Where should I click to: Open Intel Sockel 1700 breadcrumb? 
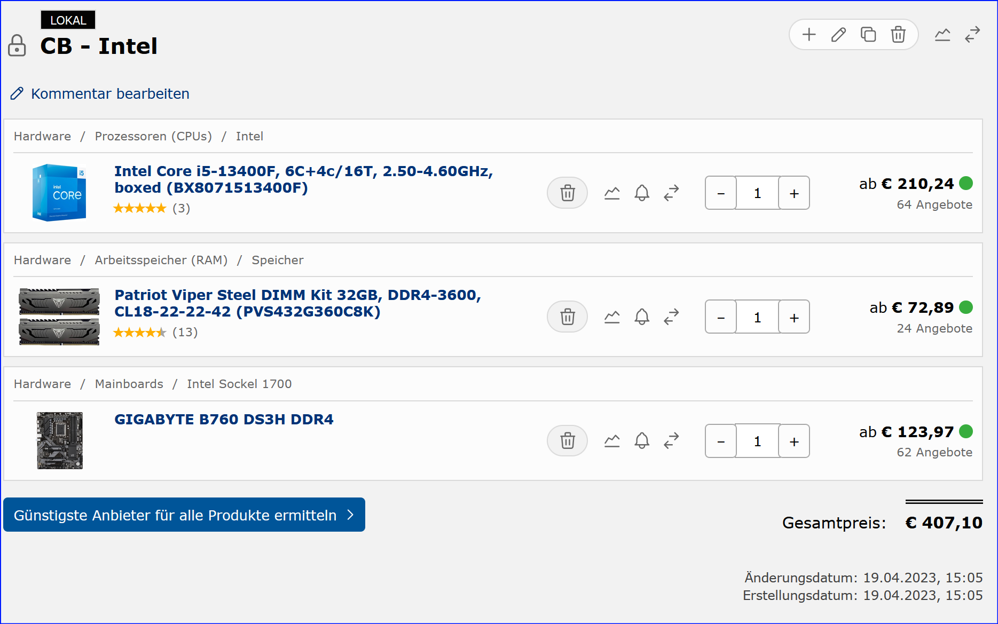tap(239, 384)
